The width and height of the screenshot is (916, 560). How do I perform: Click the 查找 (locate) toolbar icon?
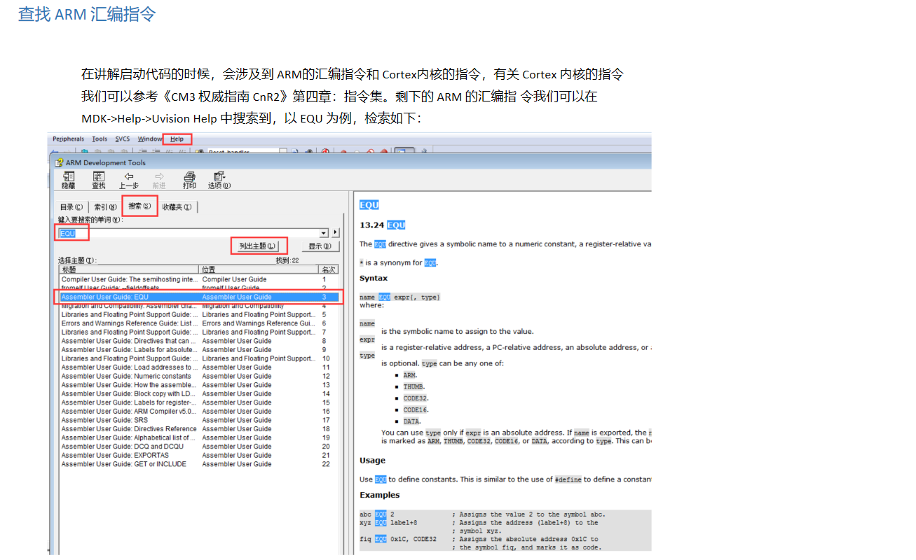(99, 180)
